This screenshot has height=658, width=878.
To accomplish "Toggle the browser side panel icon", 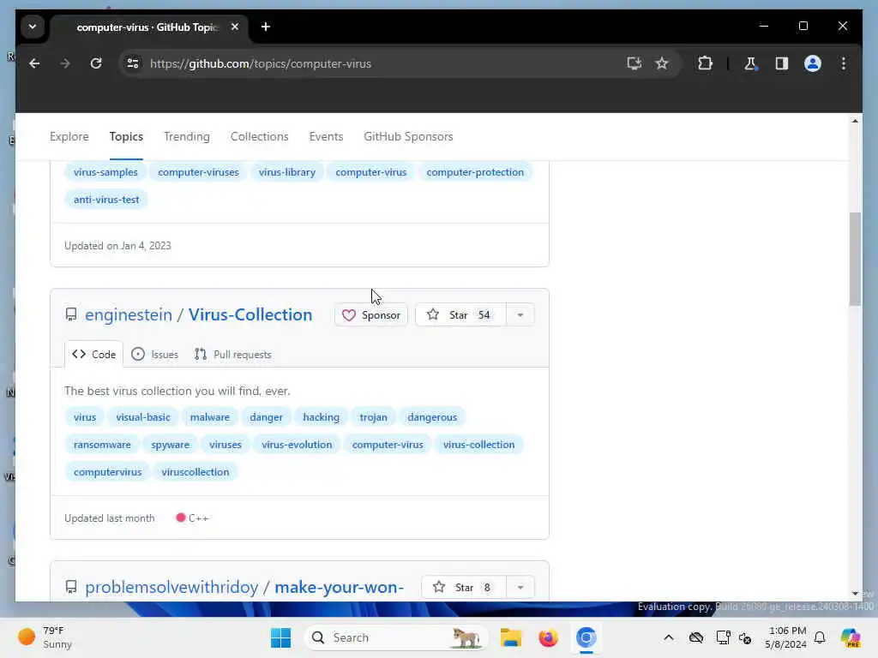I will click(x=782, y=63).
